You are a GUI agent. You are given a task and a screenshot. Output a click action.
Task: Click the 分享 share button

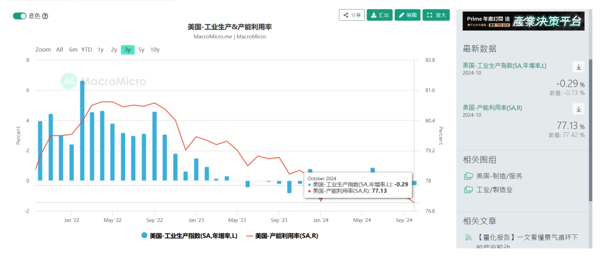(352, 15)
